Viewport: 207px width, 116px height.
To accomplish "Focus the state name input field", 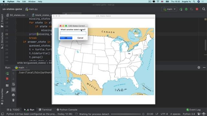I will 73,33.
